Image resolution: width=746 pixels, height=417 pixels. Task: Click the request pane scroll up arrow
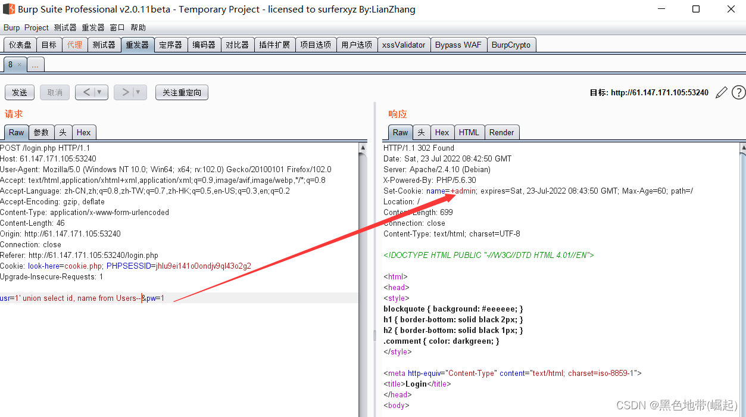[x=363, y=147]
